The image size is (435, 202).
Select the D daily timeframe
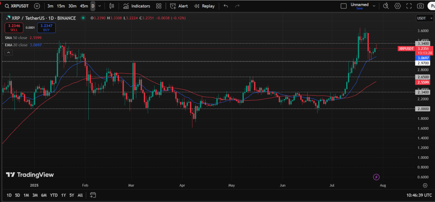click(x=93, y=6)
